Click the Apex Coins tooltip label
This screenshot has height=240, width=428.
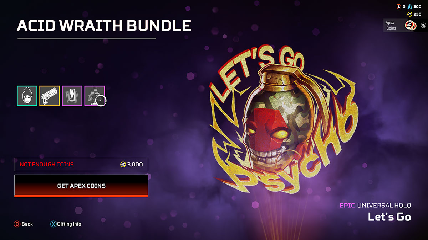tap(391, 25)
